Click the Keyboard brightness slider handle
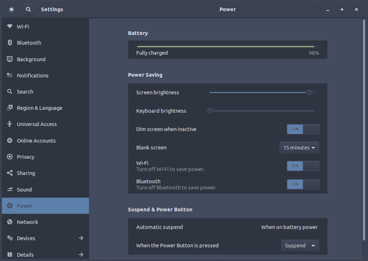 click(209, 111)
